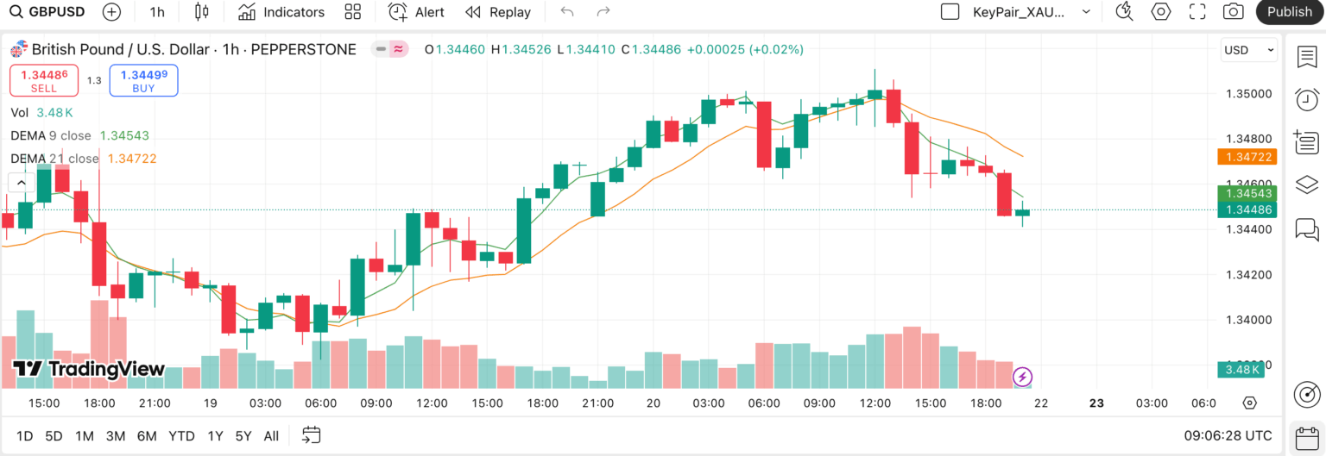Expand the USD currency dropdown

(x=1249, y=50)
